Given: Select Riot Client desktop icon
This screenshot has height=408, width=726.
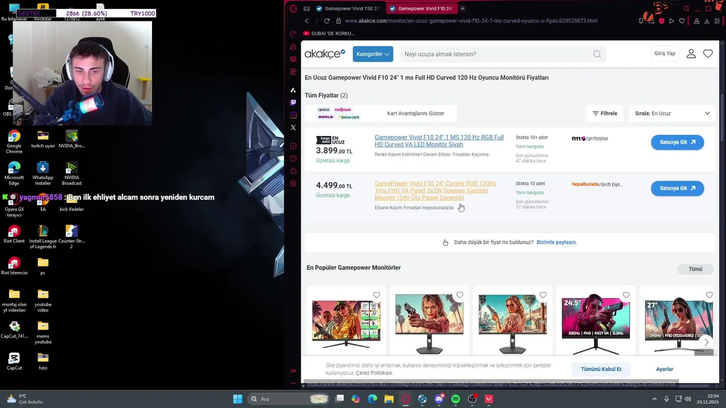Looking at the screenshot, I should tap(14, 235).
